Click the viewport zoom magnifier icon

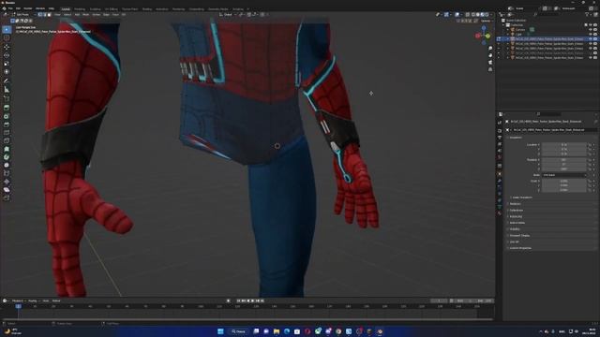pyautogui.click(x=490, y=48)
